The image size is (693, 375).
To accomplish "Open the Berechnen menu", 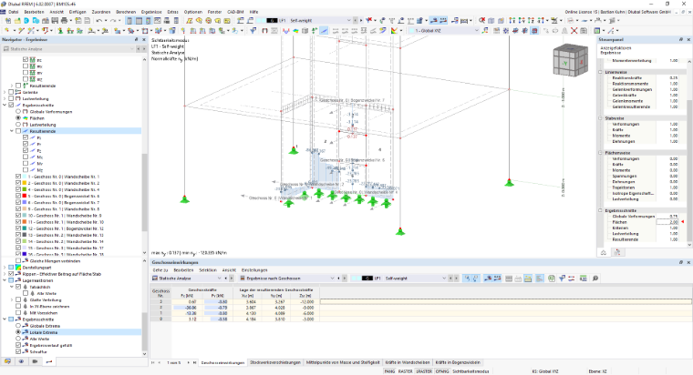I will click(x=126, y=12).
